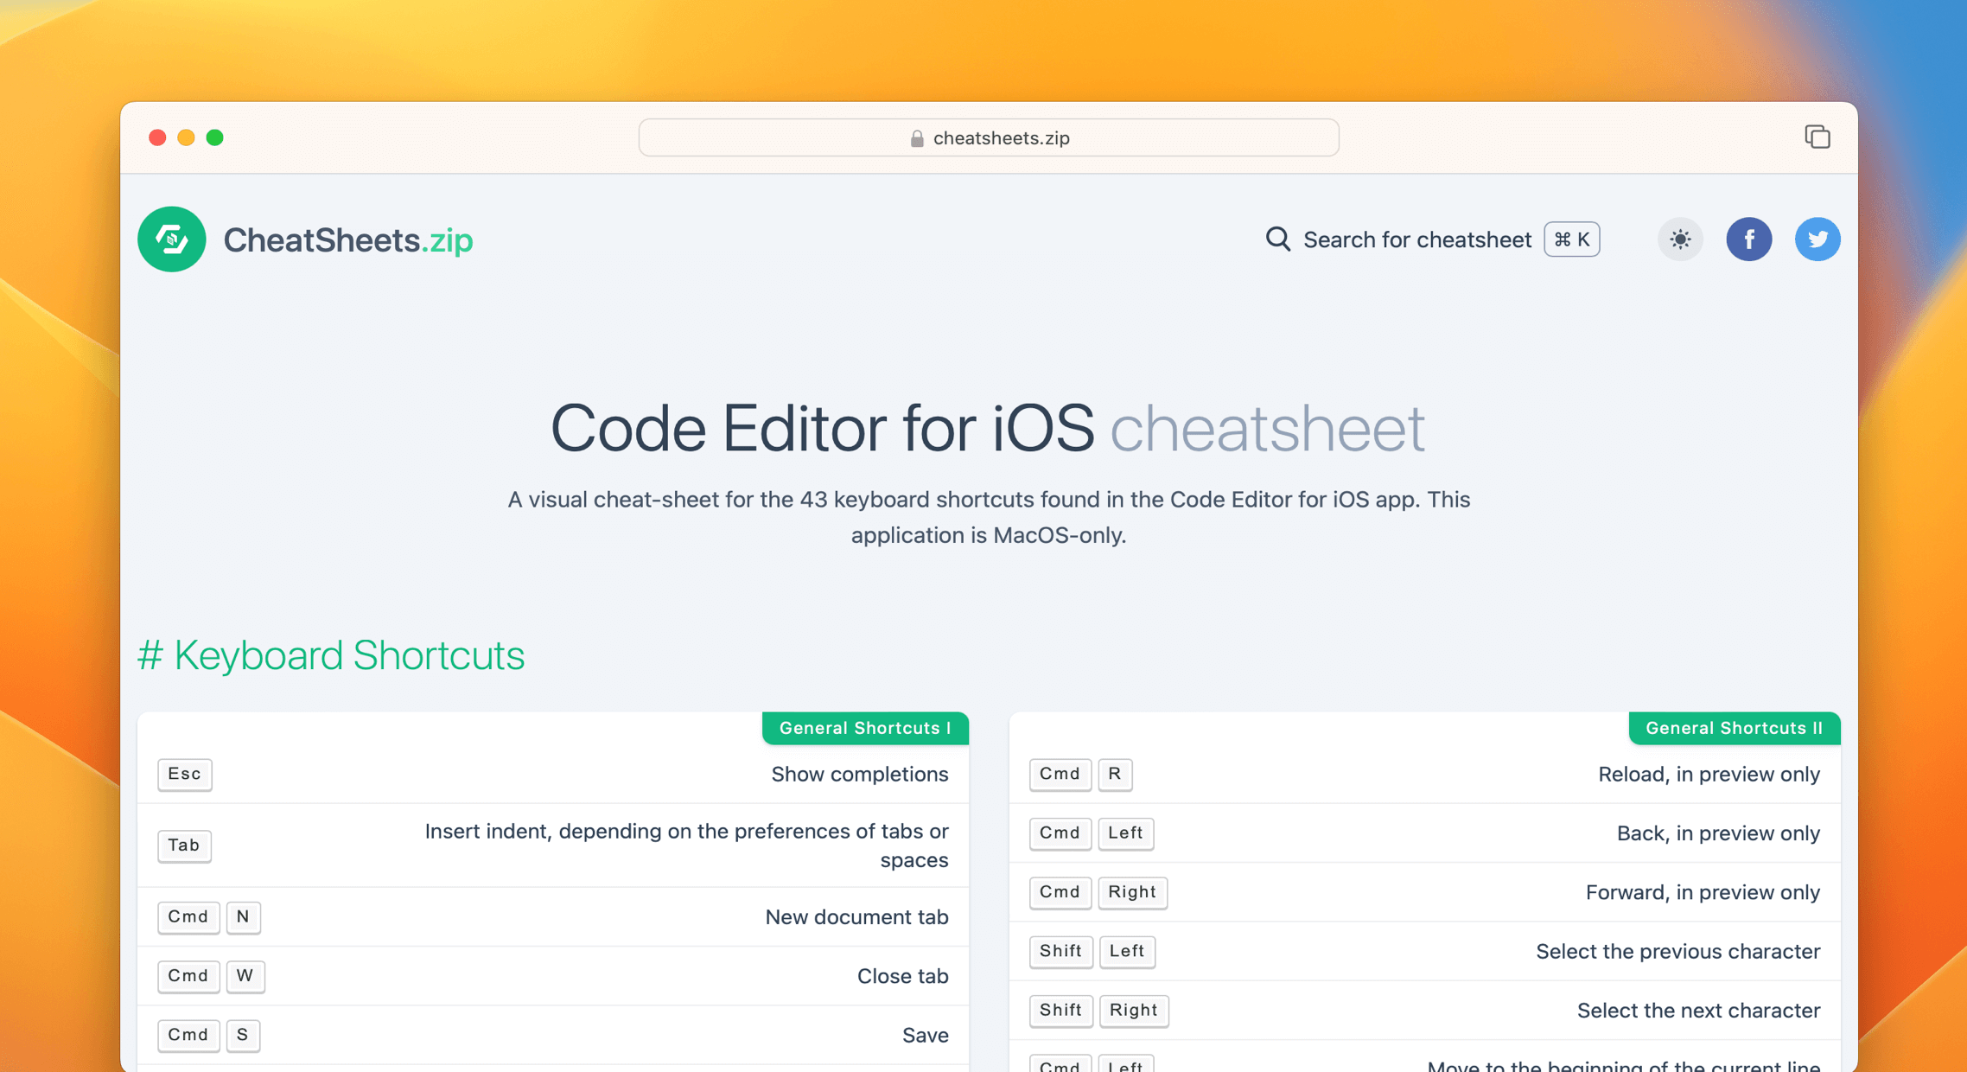The height and width of the screenshot is (1072, 1967).
Task: Open the Search for cheatsheet field
Action: click(x=1416, y=239)
